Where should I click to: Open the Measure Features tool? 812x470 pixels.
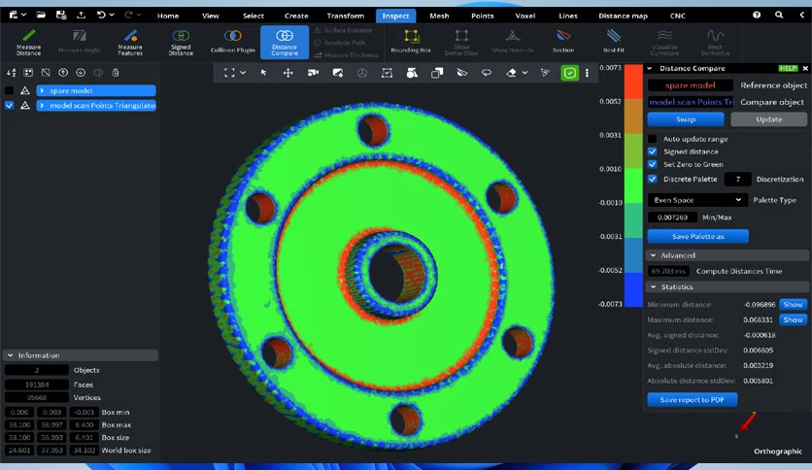pos(130,42)
